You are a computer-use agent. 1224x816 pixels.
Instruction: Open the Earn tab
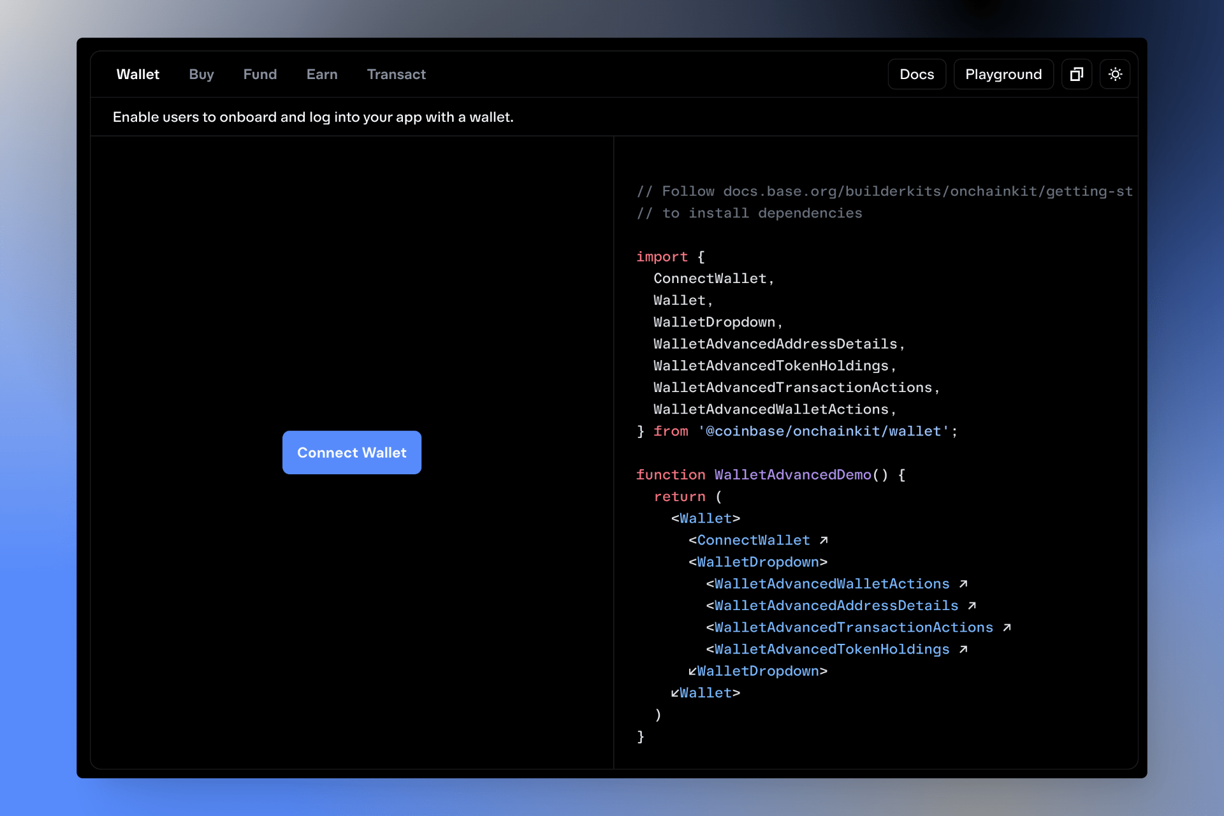(322, 74)
